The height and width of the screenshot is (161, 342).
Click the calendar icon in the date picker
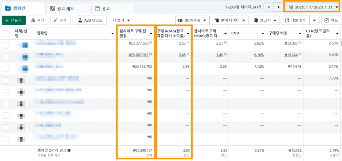[x=291, y=7]
